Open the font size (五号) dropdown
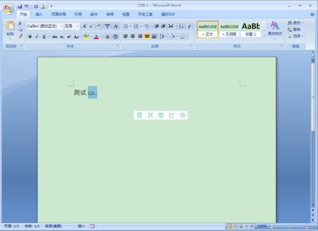Screen dimensions: 318x231 click(78, 26)
